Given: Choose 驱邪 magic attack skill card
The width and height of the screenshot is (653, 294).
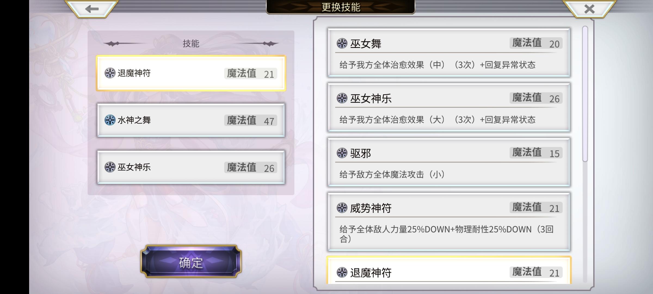Looking at the screenshot, I should (x=449, y=162).
